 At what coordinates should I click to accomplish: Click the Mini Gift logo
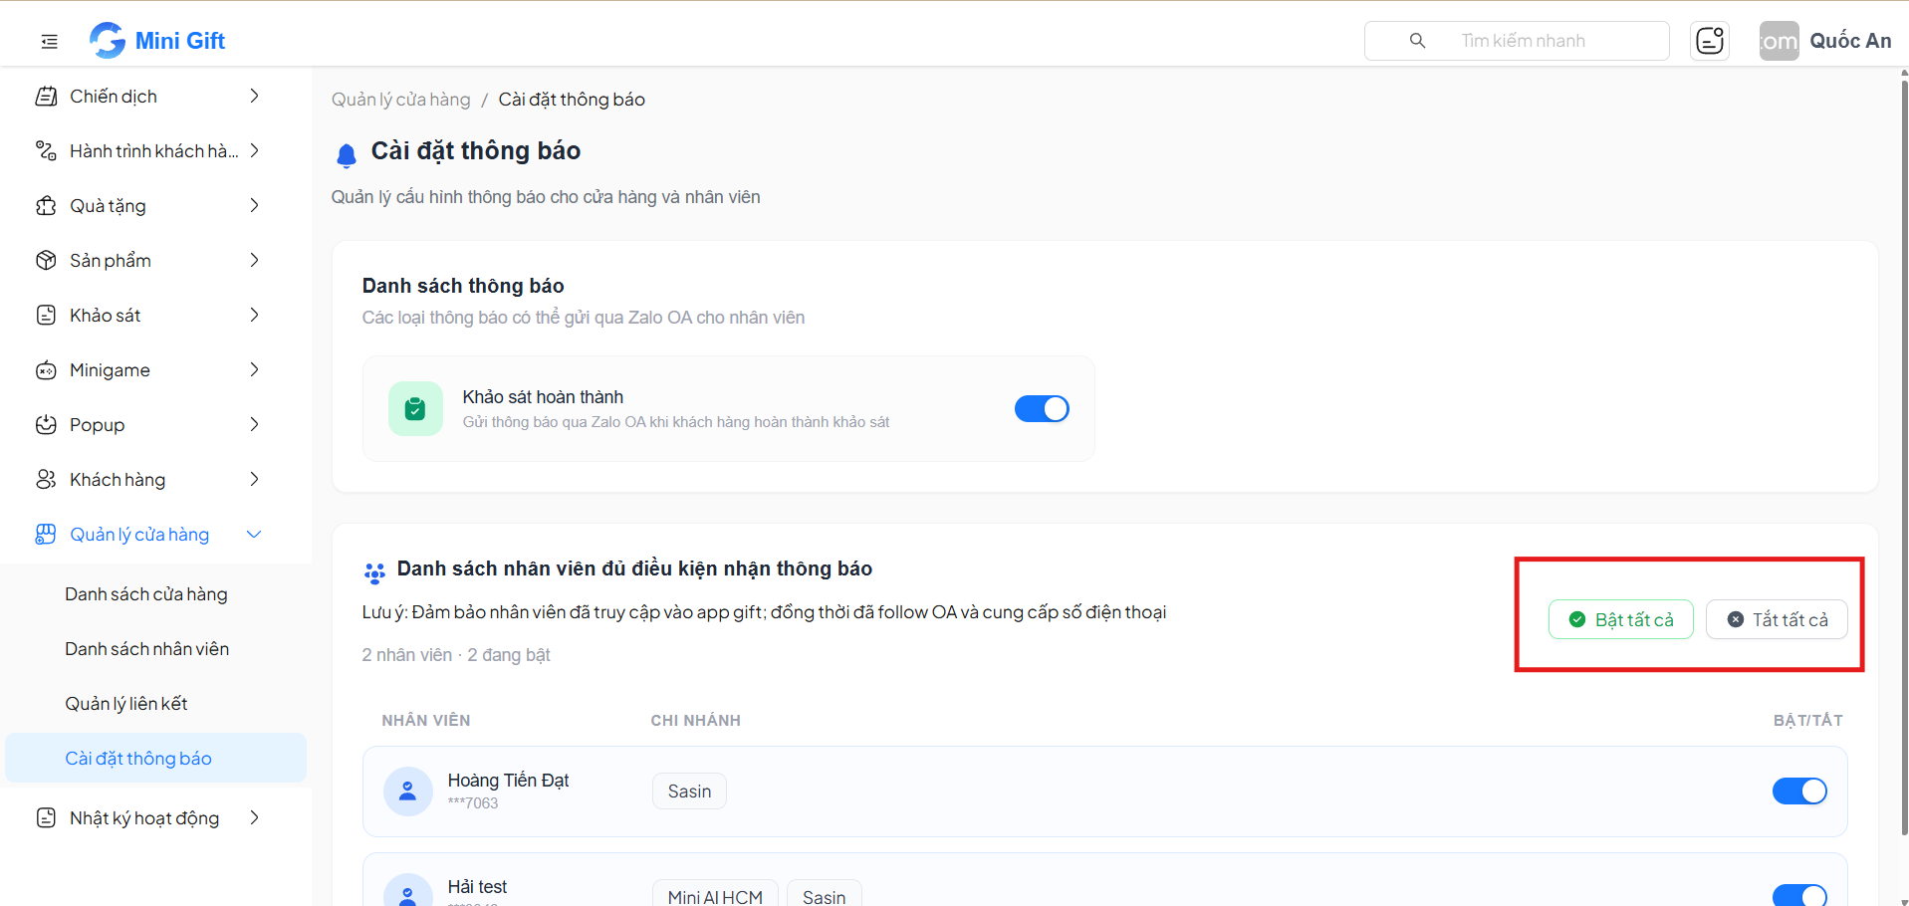pos(108,40)
